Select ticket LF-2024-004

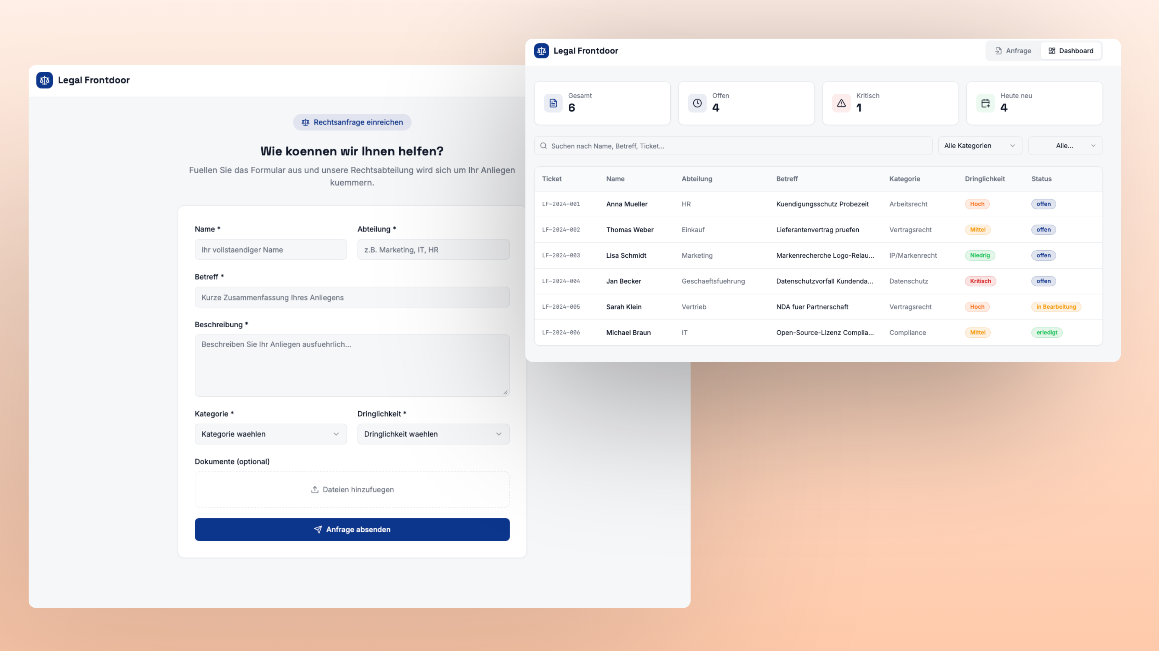tap(560, 281)
